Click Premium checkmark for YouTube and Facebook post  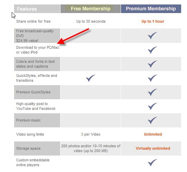click(x=152, y=106)
